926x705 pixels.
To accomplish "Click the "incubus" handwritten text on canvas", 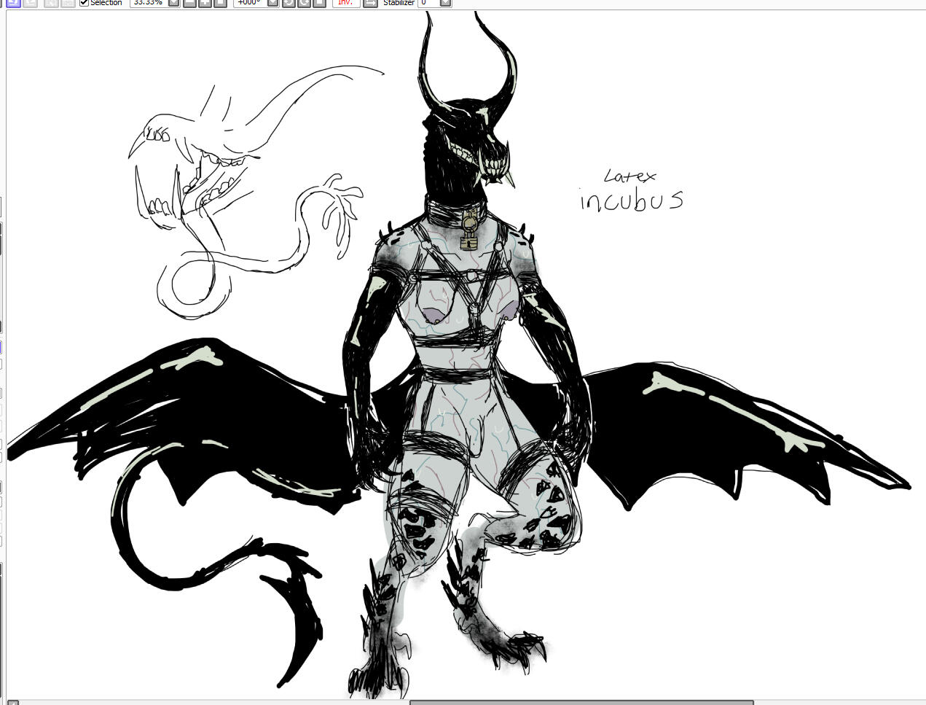I will pos(632,200).
